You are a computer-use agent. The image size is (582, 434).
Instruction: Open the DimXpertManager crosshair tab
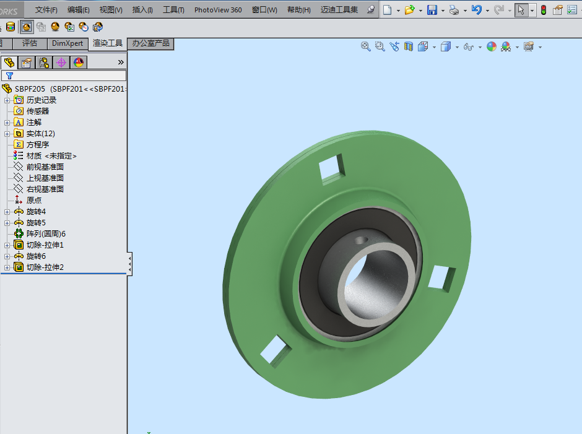coord(61,63)
